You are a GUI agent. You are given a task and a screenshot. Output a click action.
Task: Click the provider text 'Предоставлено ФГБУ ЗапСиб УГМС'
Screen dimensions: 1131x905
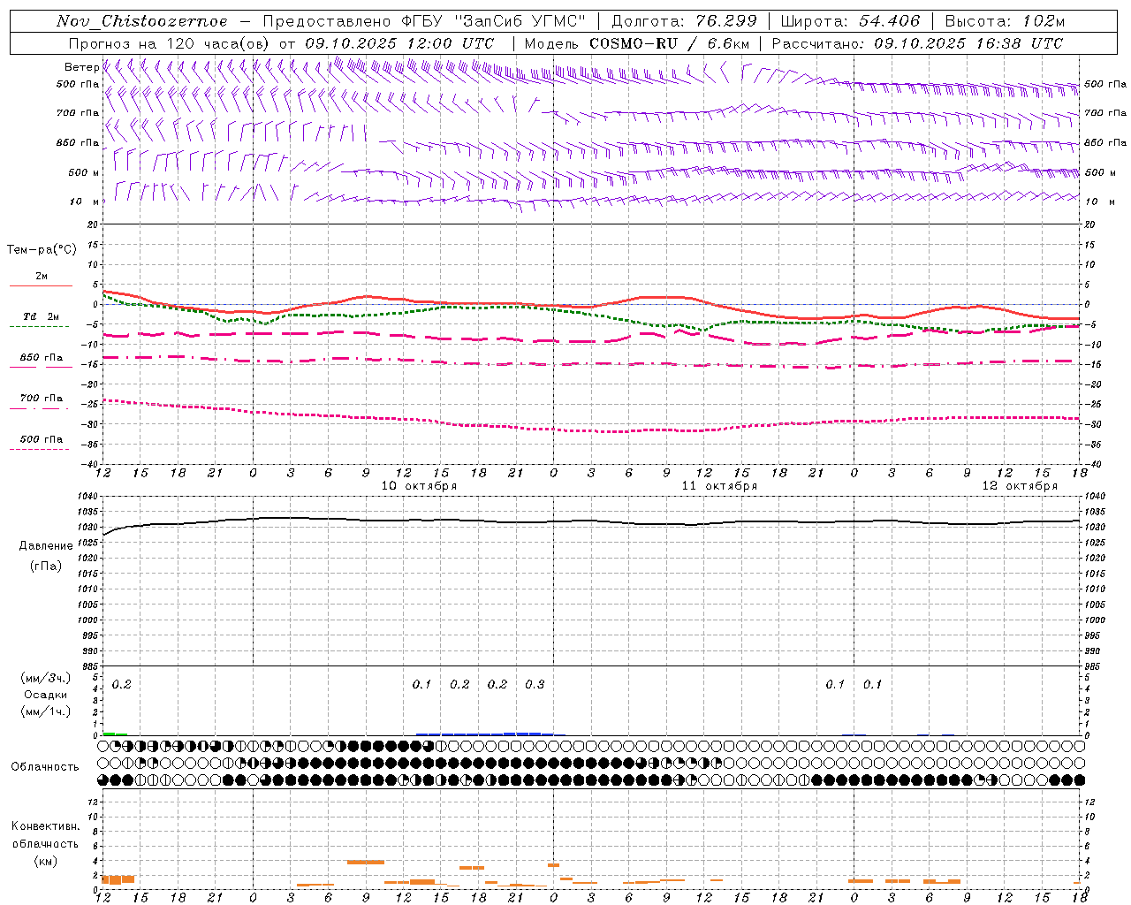click(x=425, y=21)
